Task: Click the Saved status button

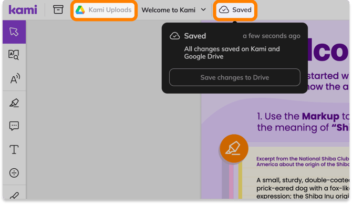Action: point(235,10)
